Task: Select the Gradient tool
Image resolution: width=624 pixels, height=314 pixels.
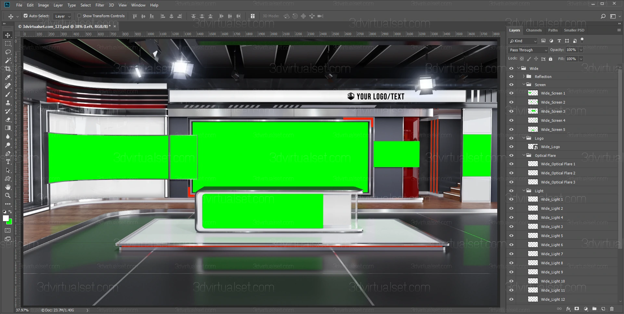Action: (x=8, y=128)
